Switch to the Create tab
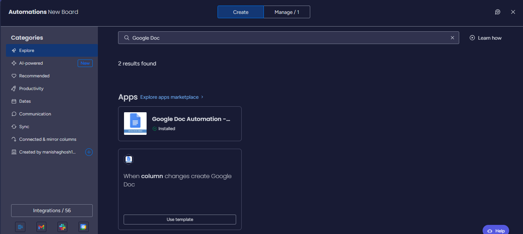 click(241, 12)
